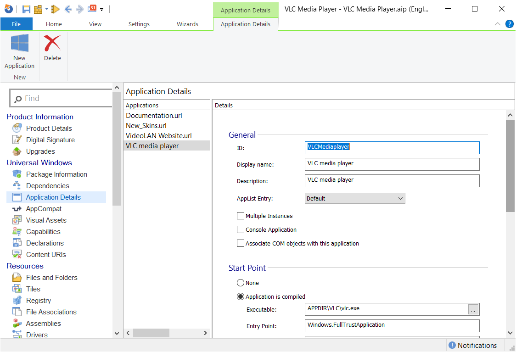Click the Details pane scroll up arrow

[510, 115]
